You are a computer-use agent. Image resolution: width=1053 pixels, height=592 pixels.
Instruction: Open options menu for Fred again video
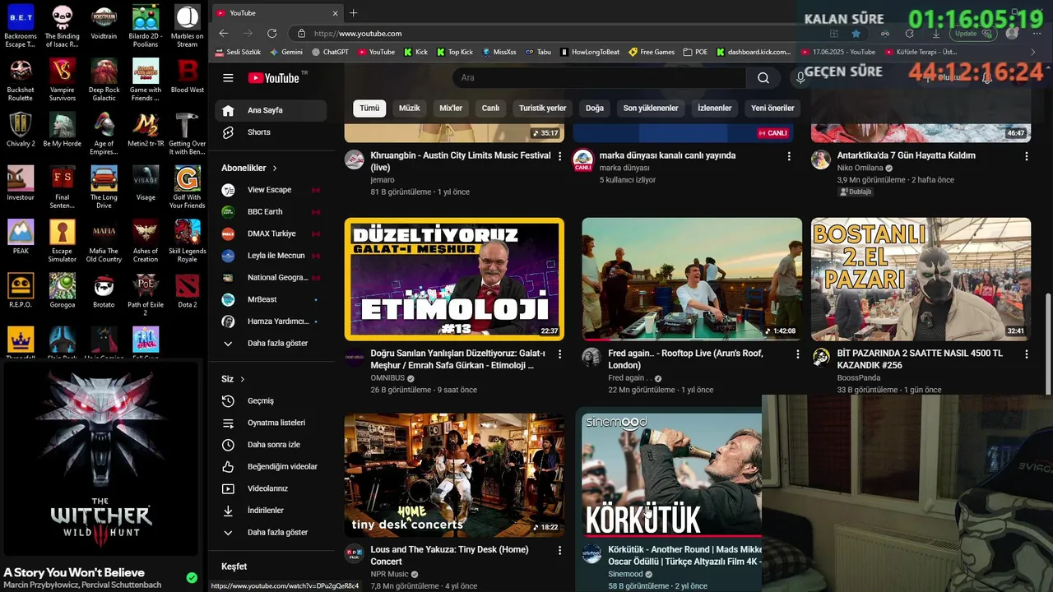tap(797, 354)
